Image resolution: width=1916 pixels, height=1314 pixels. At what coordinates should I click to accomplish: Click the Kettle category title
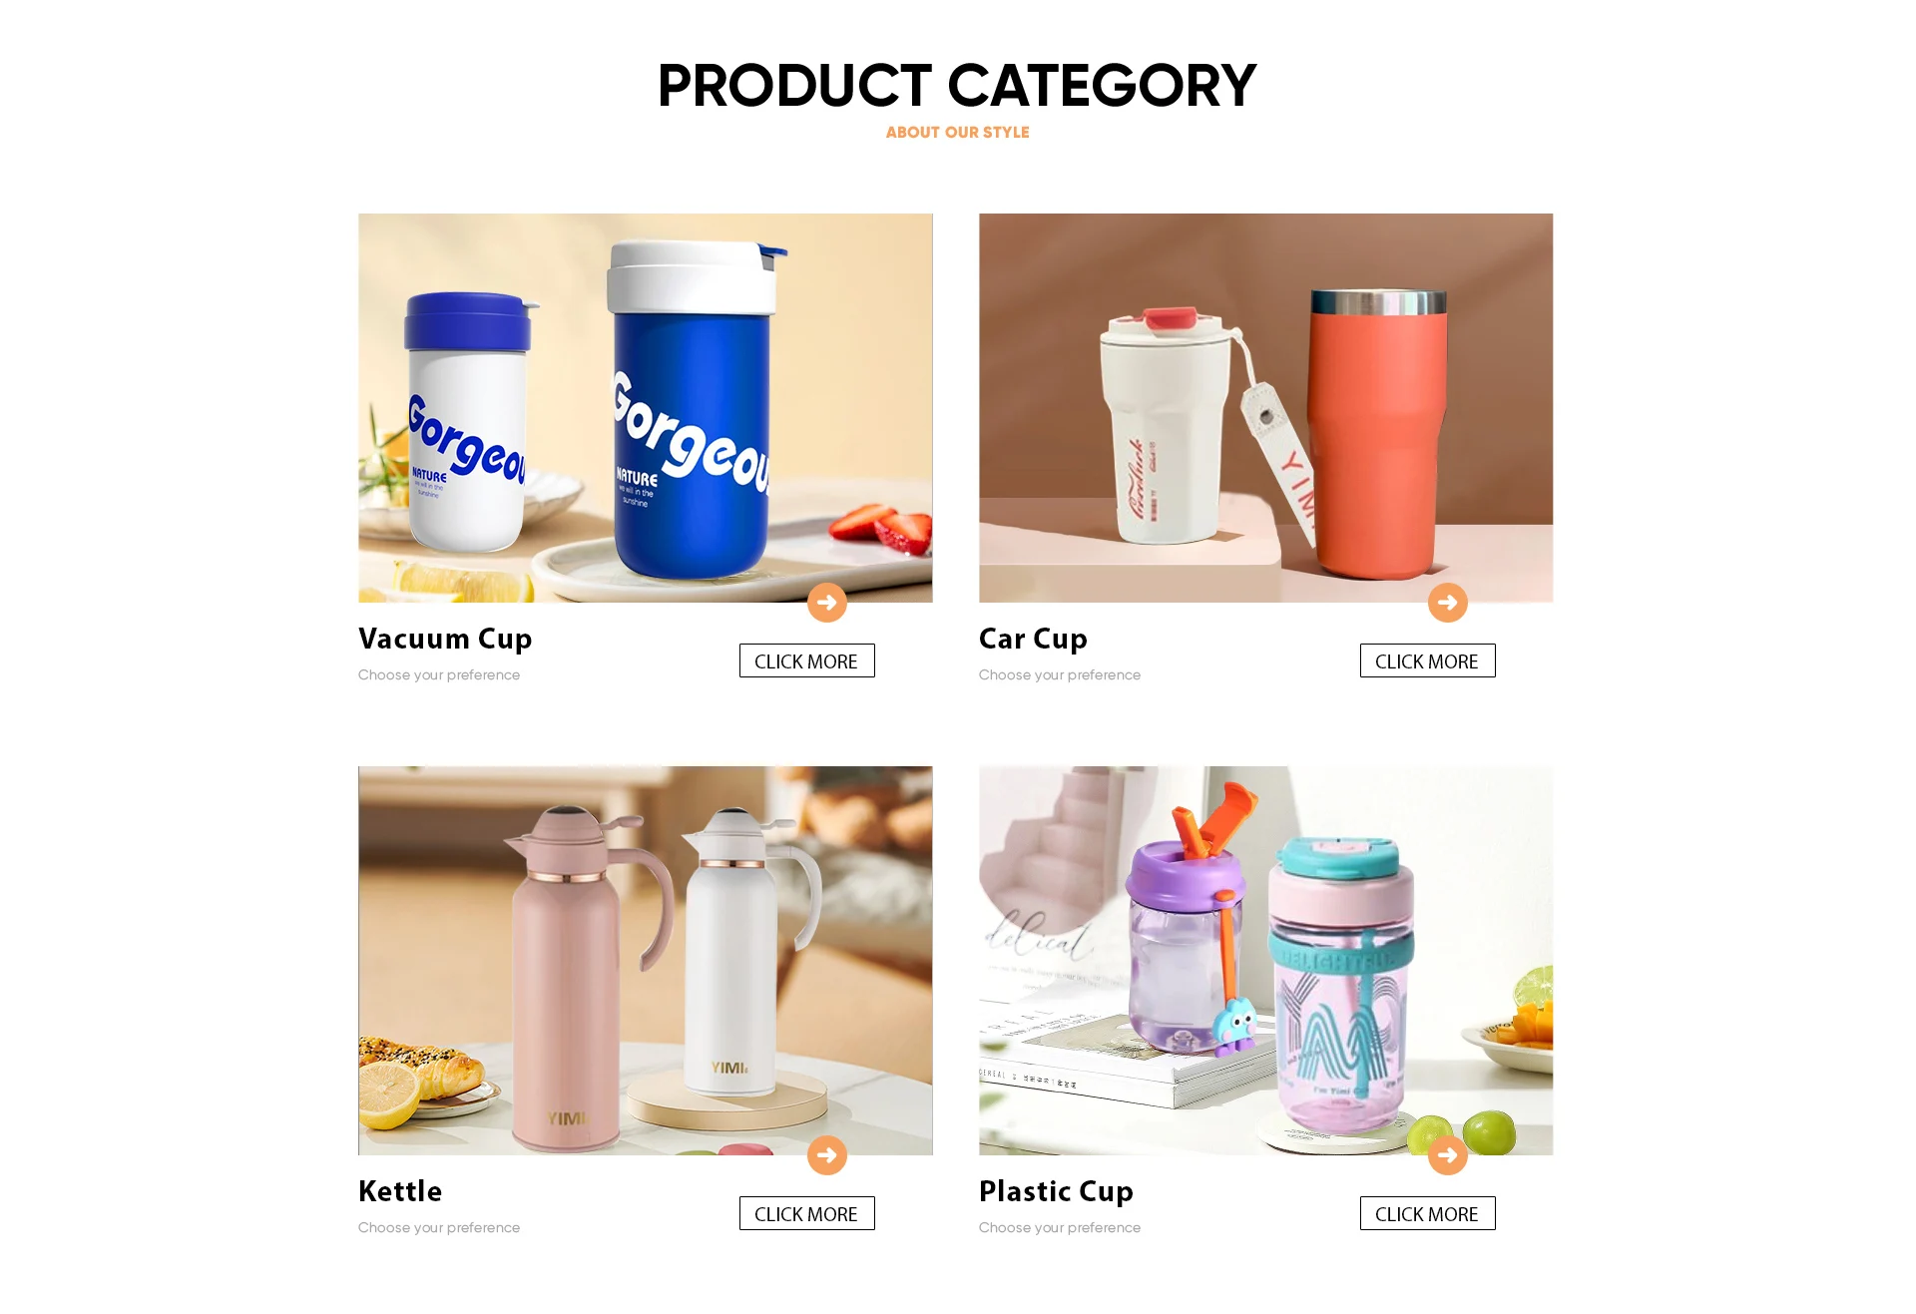tap(400, 1191)
